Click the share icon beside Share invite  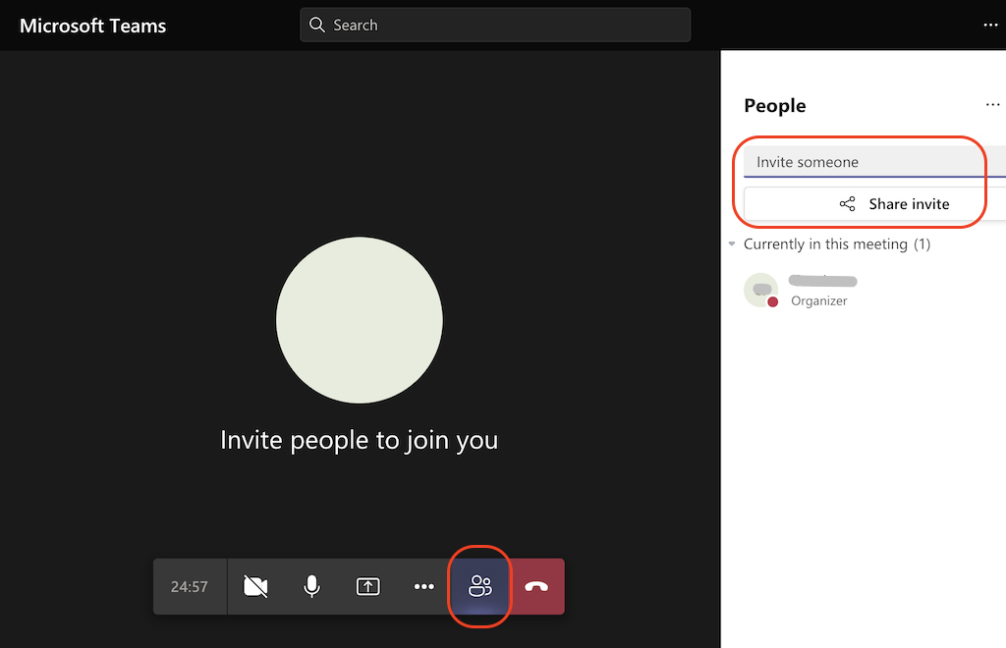coord(847,203)
